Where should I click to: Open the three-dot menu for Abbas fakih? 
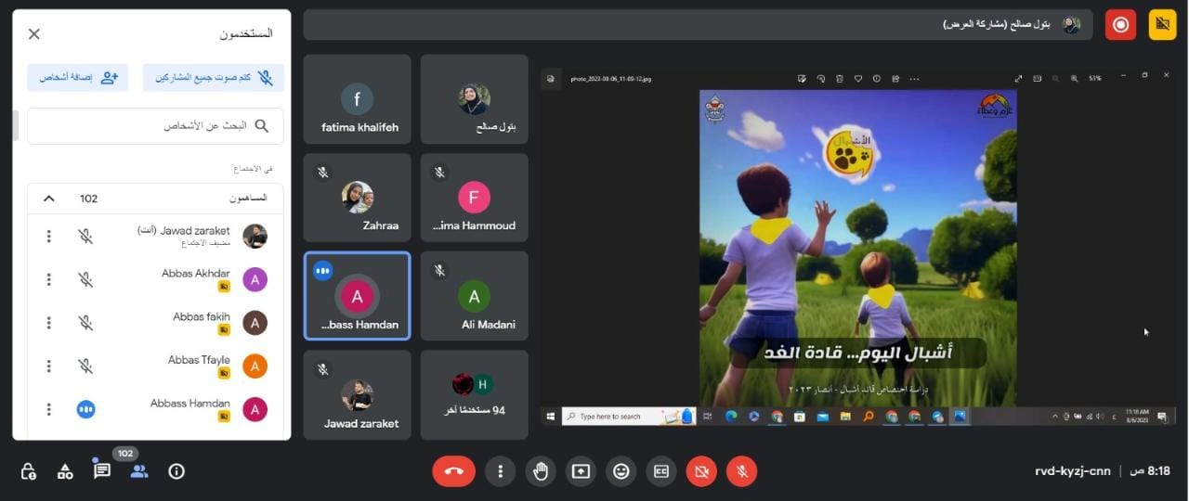tap(49, 323)
